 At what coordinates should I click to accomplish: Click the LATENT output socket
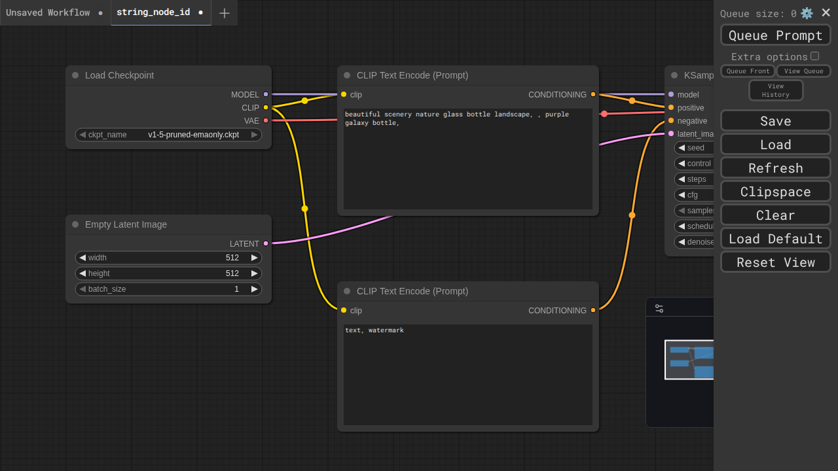click(x=266, y=243)
